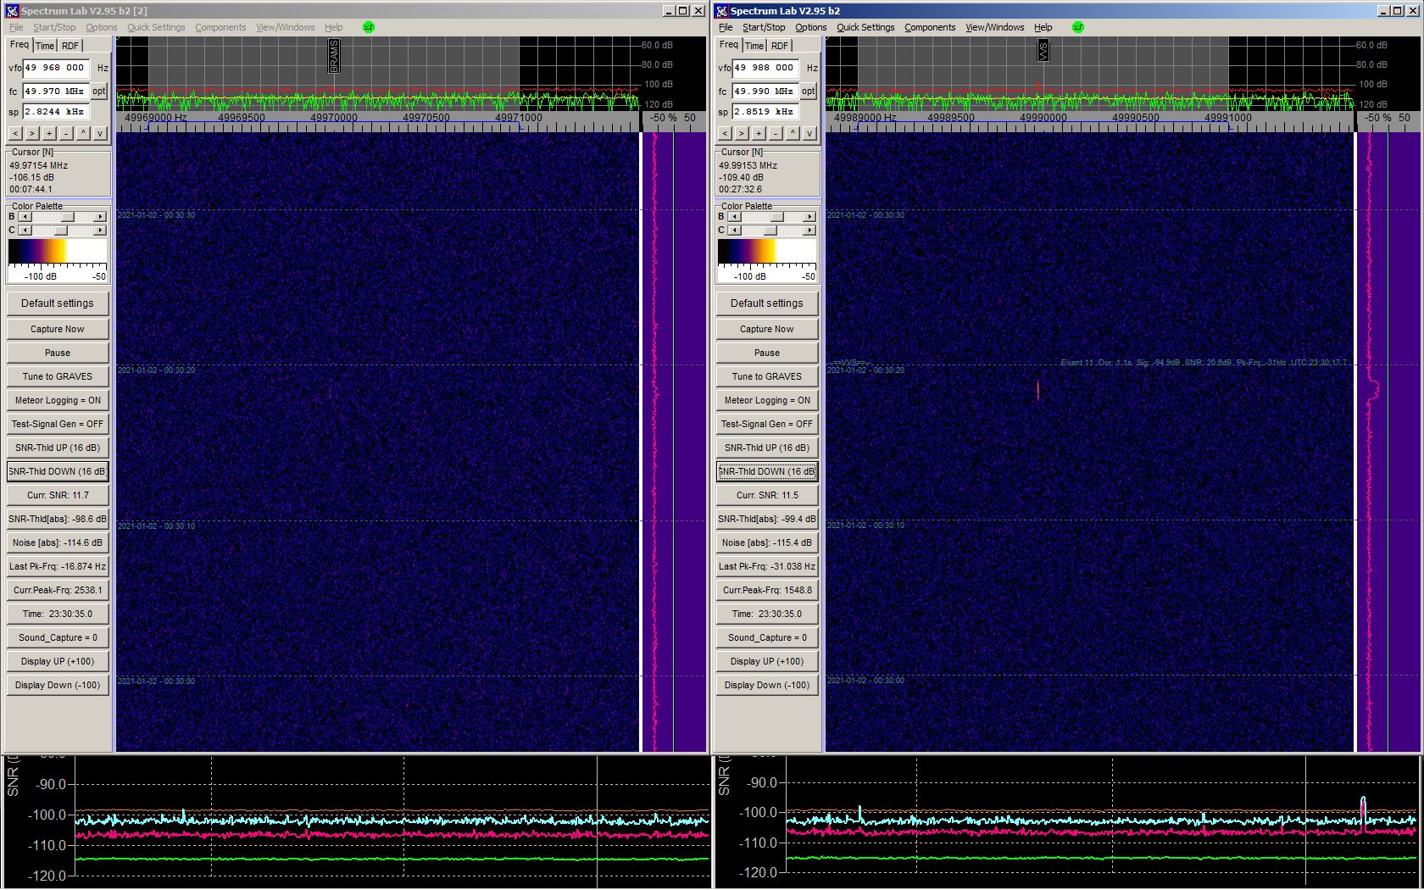The width and height of the screenshot is (1424, 890).
Task: Switch to RDF tab in right window
Action: point(780,46)
